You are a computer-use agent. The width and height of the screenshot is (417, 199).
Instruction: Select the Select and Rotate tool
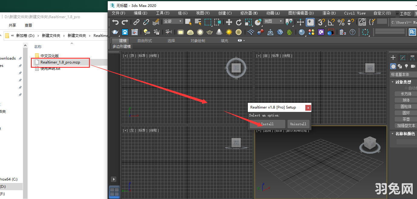[239, 22]
